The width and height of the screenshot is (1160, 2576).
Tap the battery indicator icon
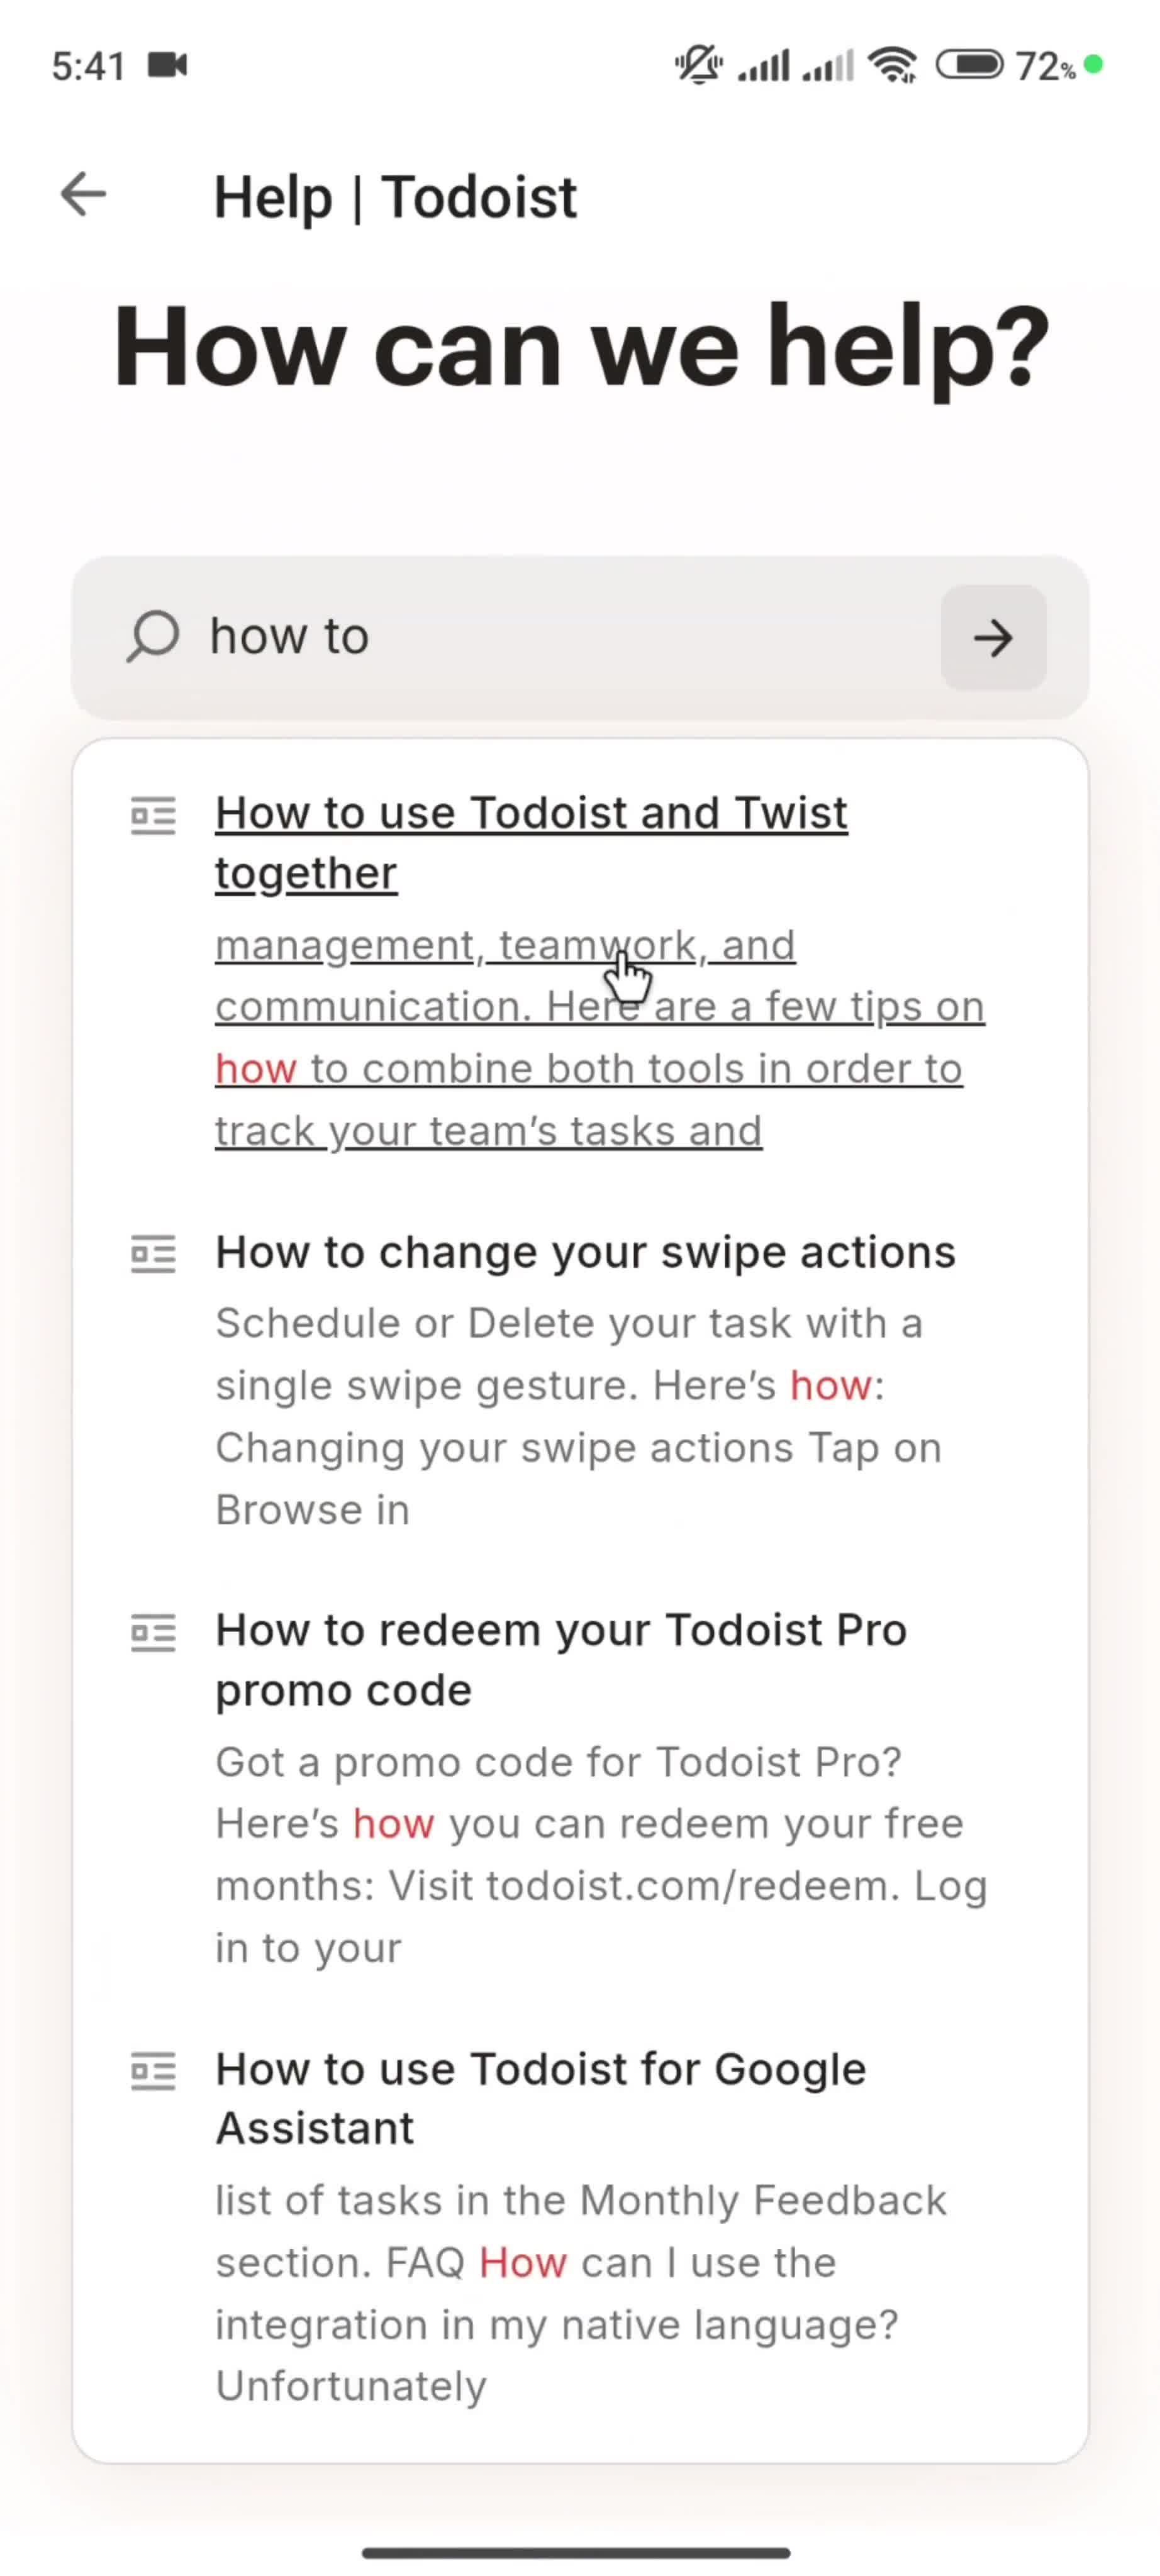click(968, 65)
